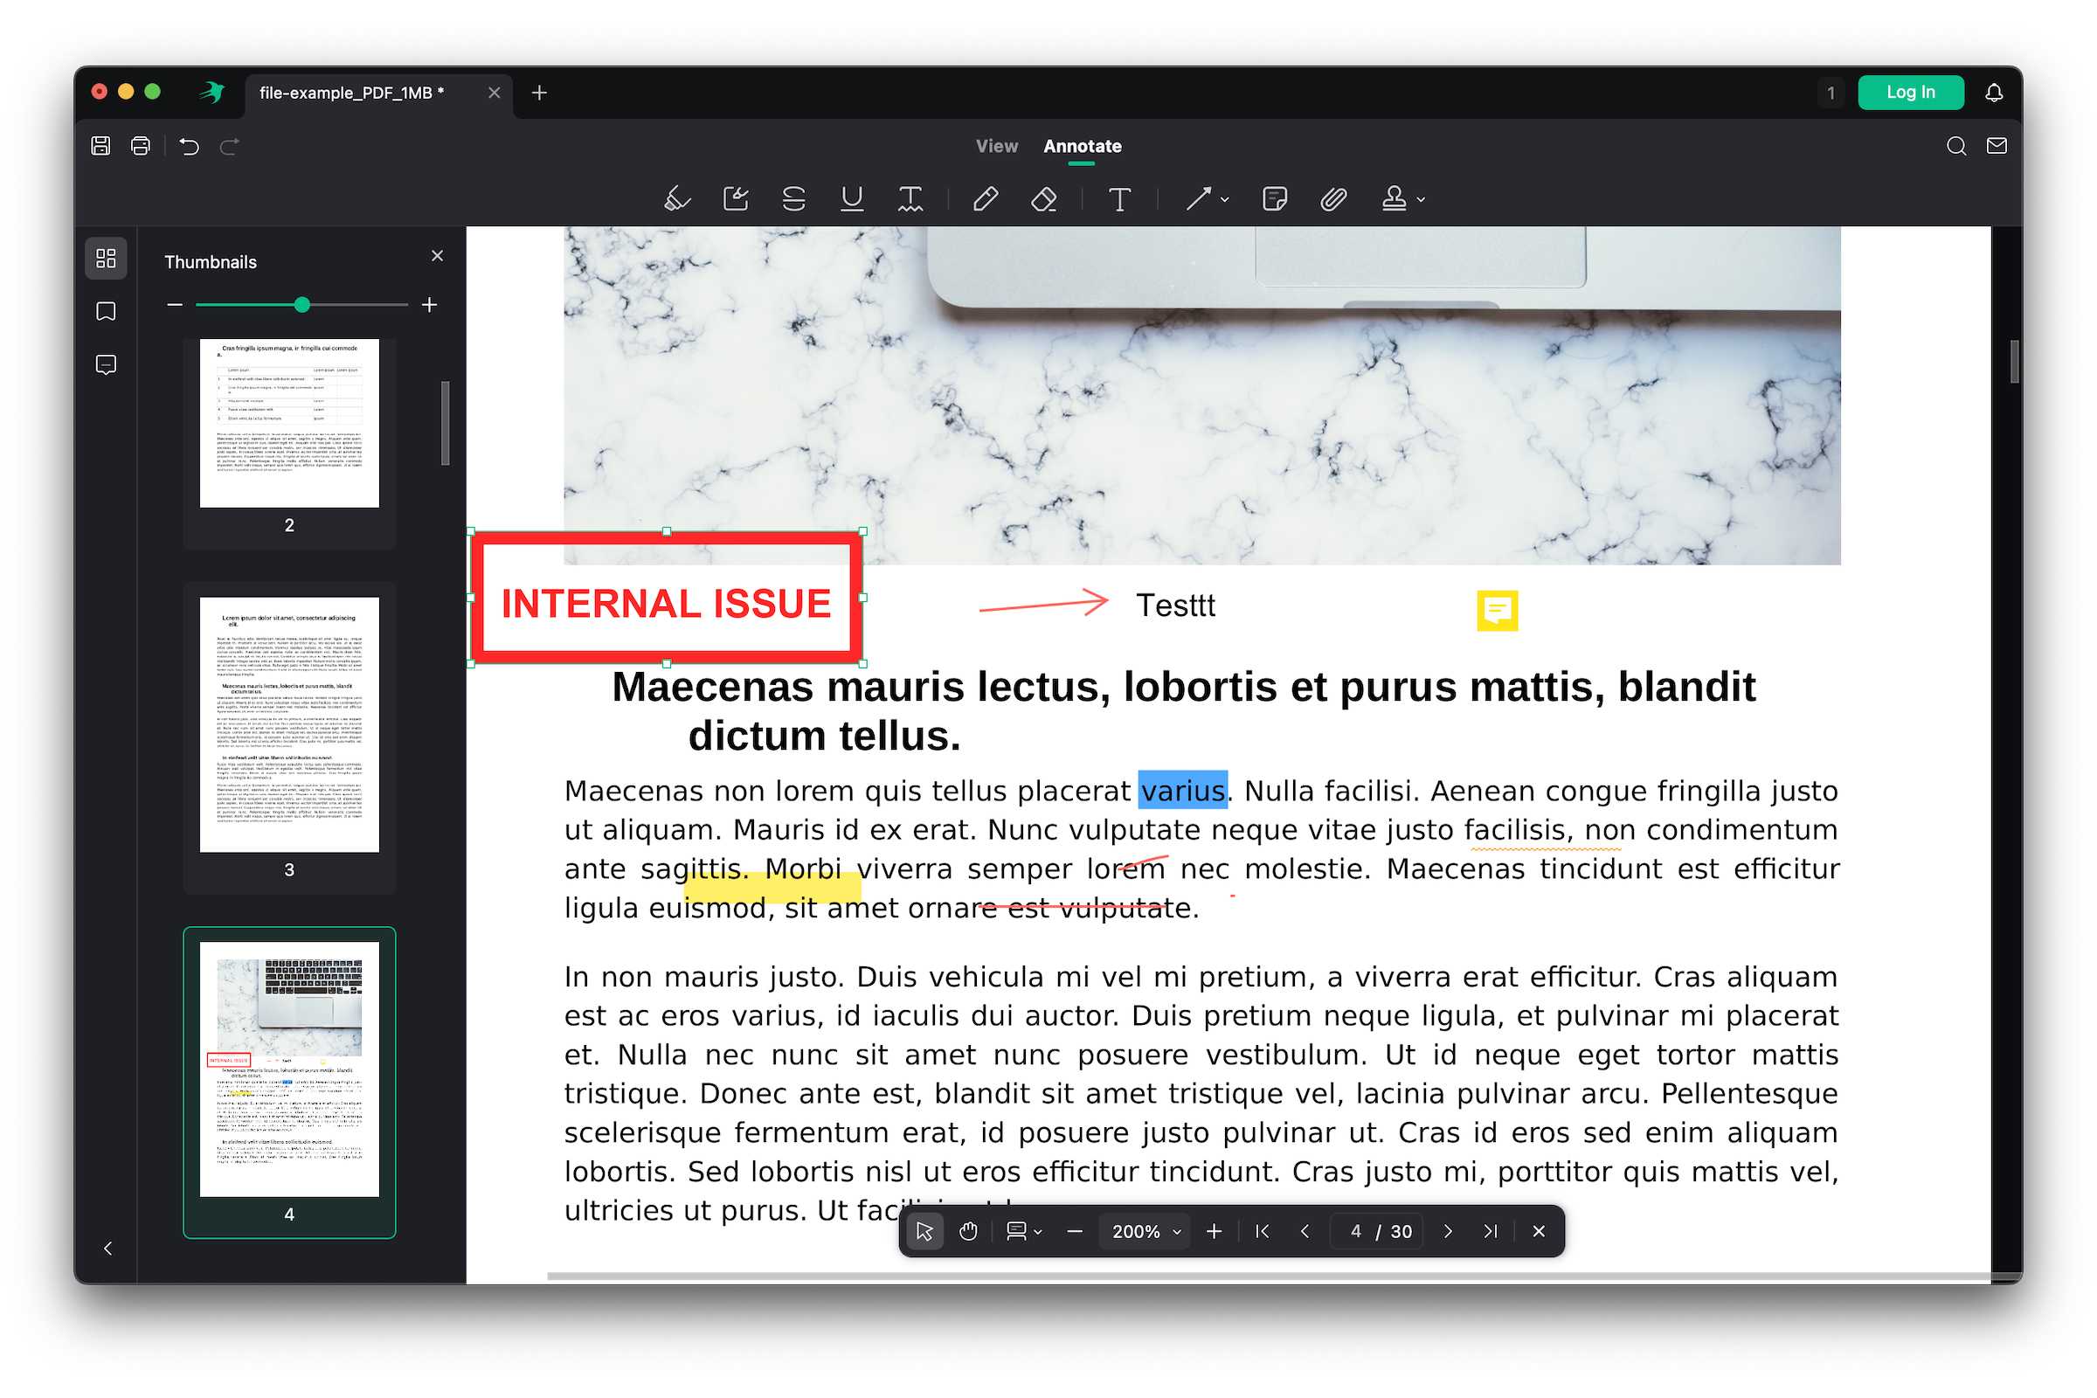This screenshot has width=2097, height=1398.
Task: Open the yellow sticky note annotation
Action: (x=1497, y=611)
